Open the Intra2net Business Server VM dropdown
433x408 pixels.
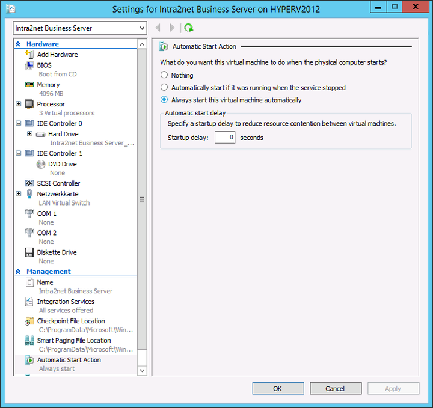pos(80,28)
